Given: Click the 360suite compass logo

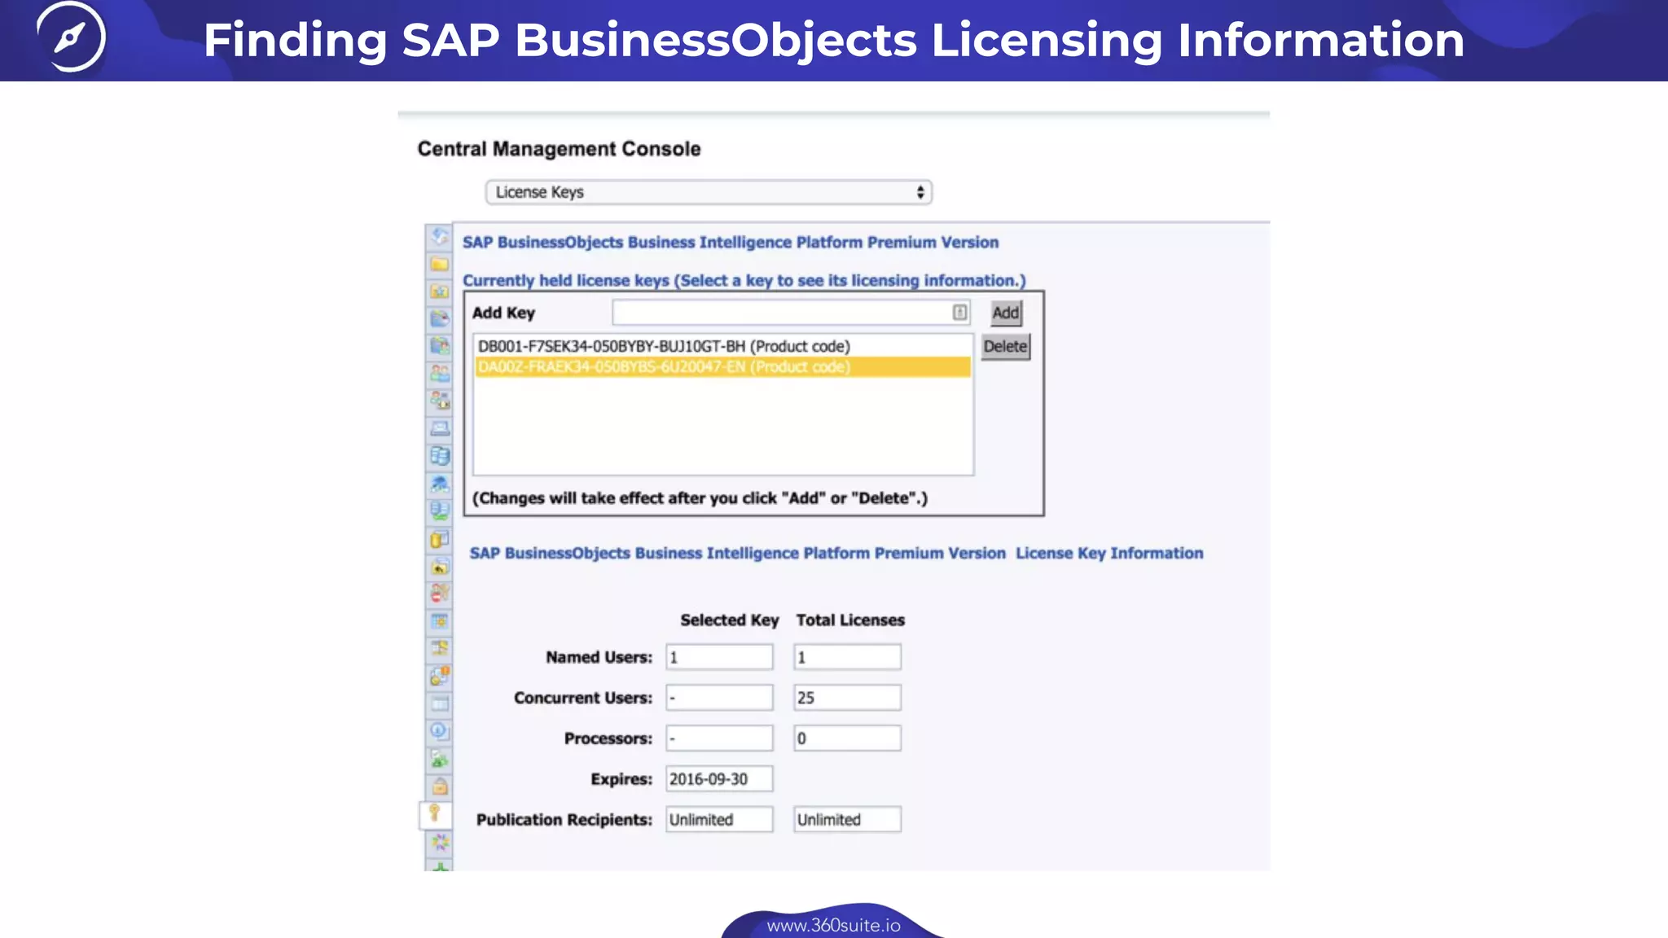Looking at the screenshot, I should pyautogui.click(x=71, y=37).
